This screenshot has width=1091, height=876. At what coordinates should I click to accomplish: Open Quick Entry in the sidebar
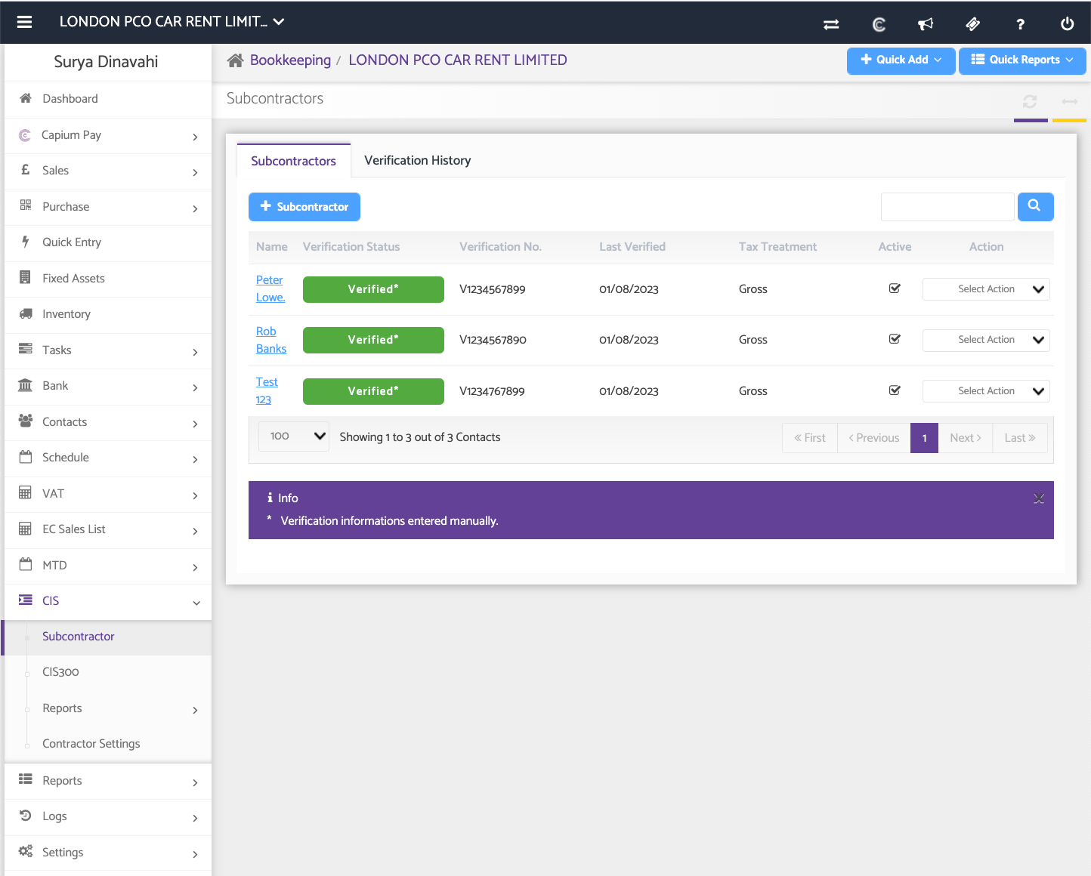108,242
